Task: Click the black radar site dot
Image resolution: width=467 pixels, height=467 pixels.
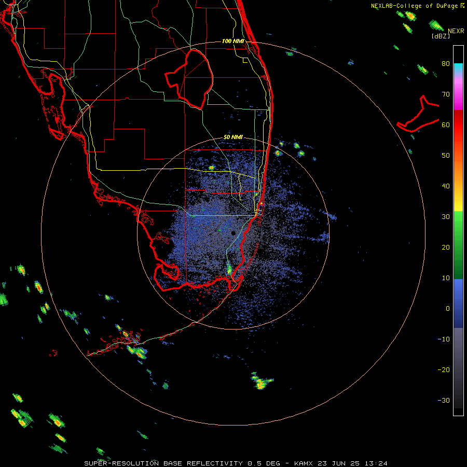Action: 233,233
